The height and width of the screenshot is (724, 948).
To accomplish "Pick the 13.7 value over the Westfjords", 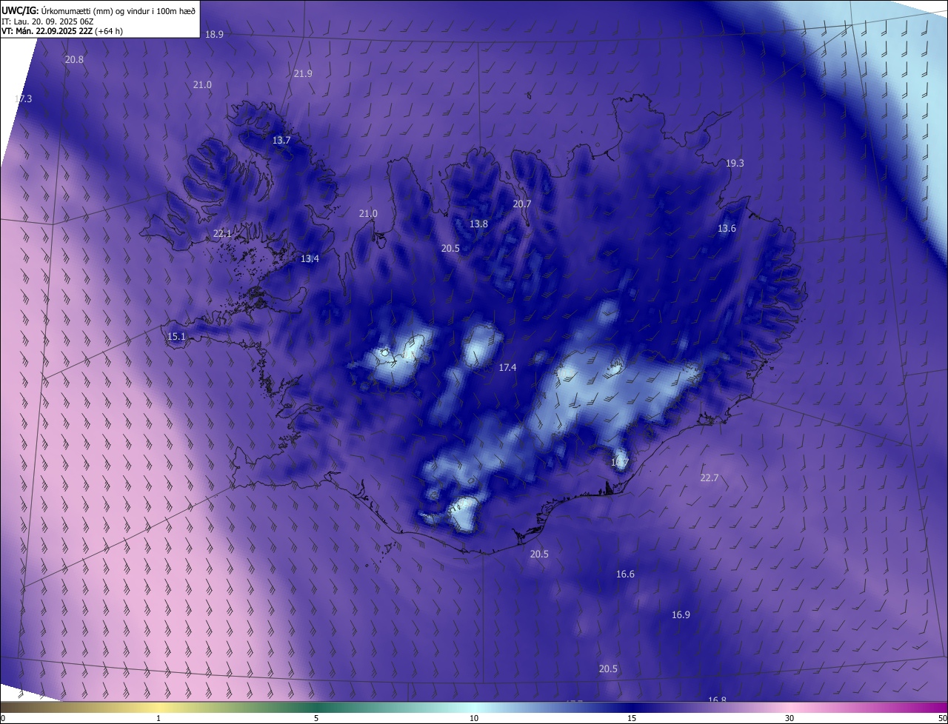I will 281,140.
